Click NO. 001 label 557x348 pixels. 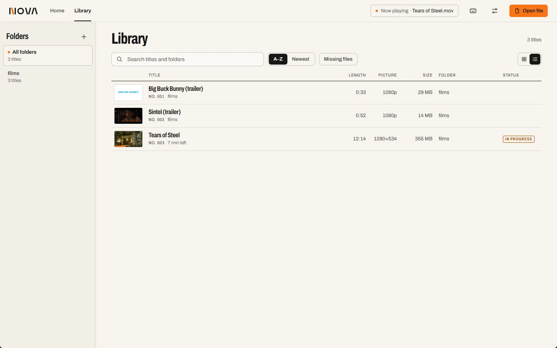pos(156,97)
